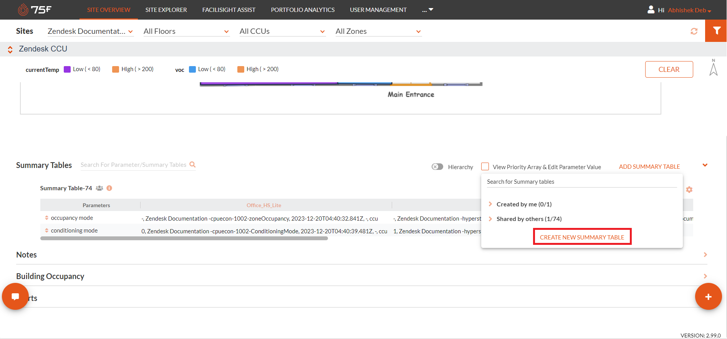This screenshot has width=727, height=339.
Task: Collapse Zendesk CCU section arrows
Action: [x=10, y=49]
